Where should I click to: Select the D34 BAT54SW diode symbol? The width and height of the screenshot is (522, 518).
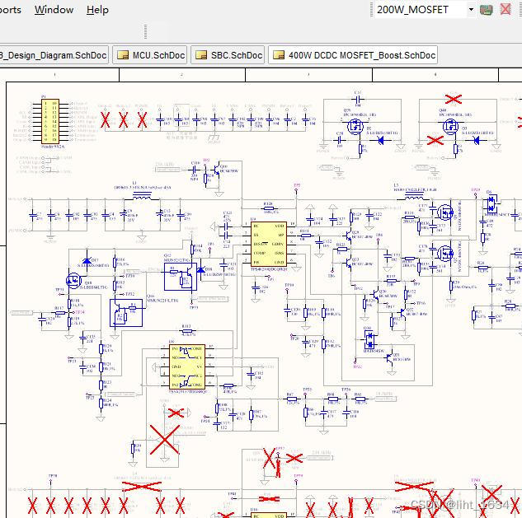(x=369, y=340)
